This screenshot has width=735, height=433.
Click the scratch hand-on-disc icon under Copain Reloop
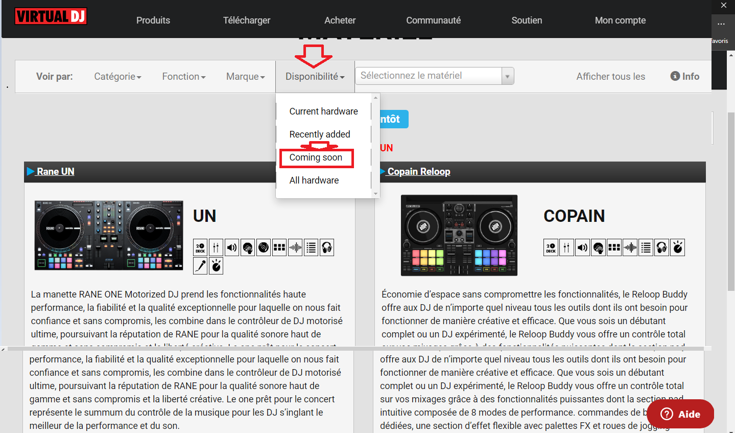598,248
